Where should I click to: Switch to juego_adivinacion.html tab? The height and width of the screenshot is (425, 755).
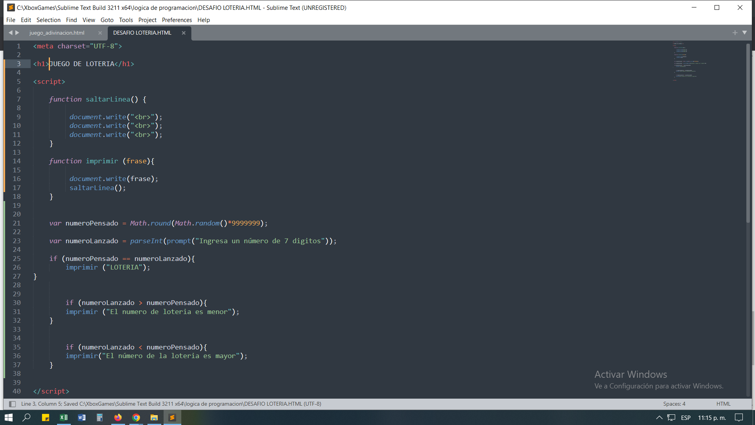tap(57, 33)
